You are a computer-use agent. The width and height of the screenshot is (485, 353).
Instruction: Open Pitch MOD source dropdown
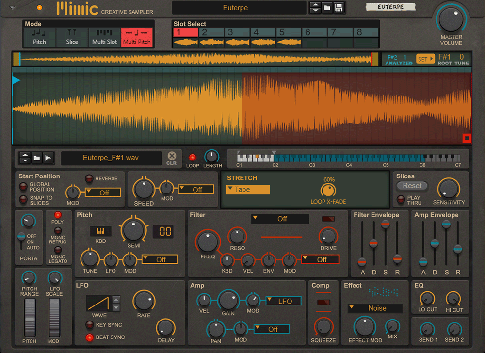coord(159,259)
